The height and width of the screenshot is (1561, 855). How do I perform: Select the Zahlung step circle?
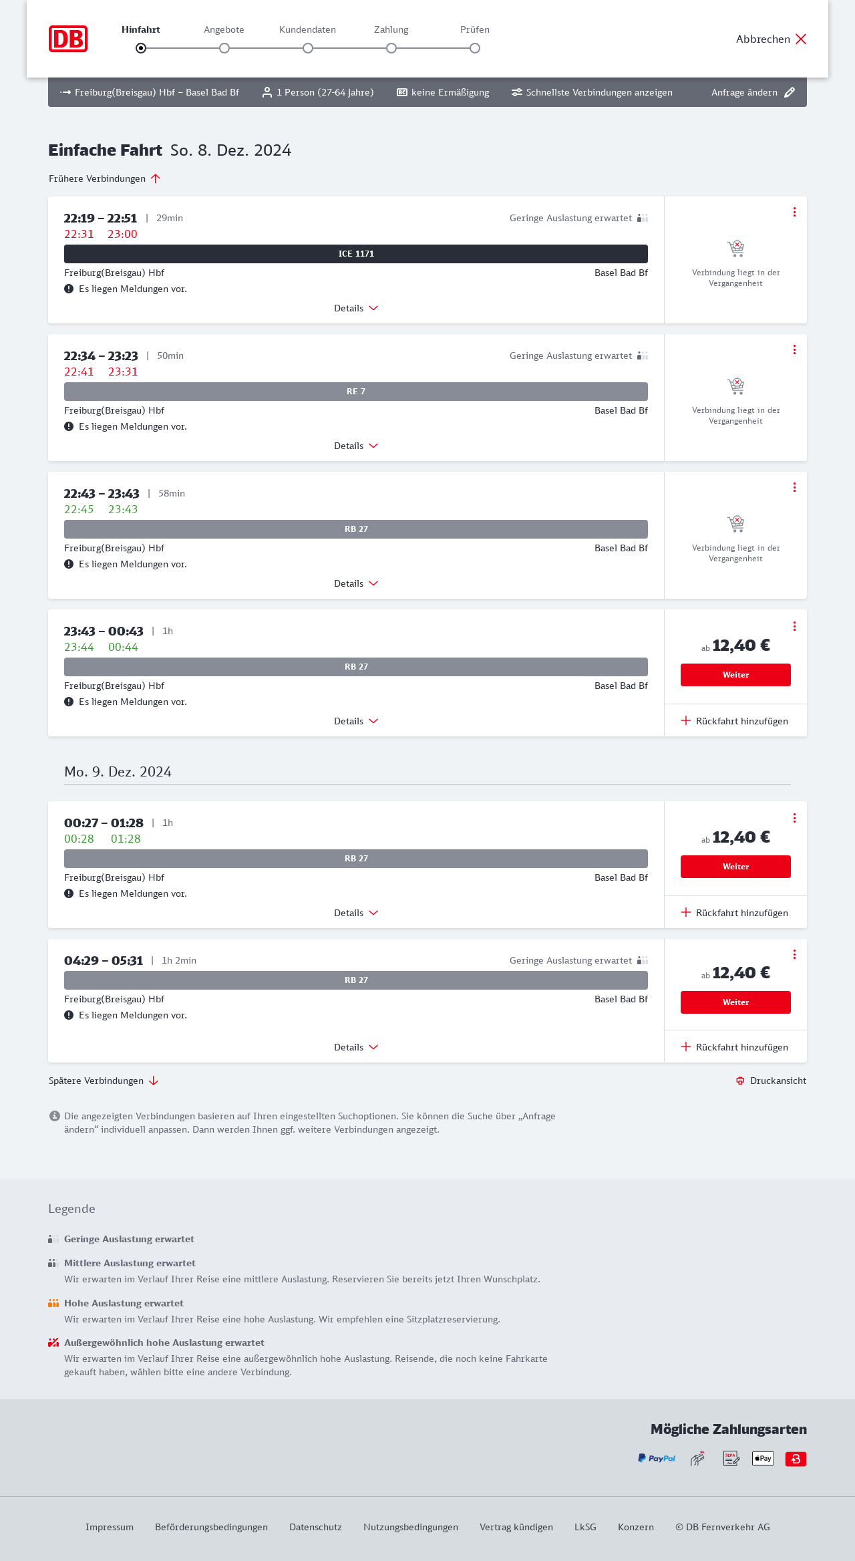[391, 48]
